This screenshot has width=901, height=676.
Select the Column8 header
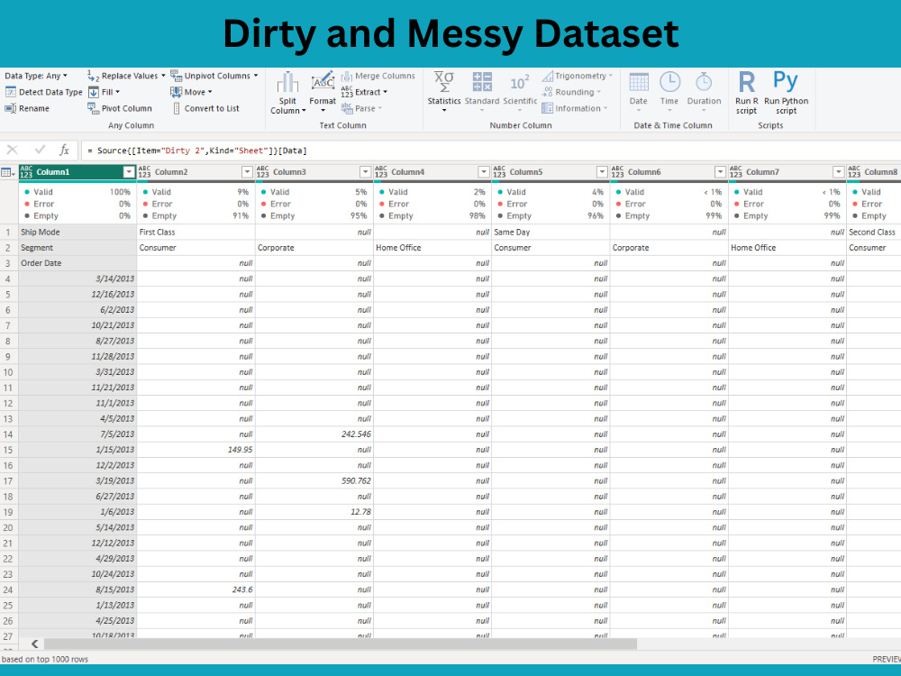click(874, 172)
